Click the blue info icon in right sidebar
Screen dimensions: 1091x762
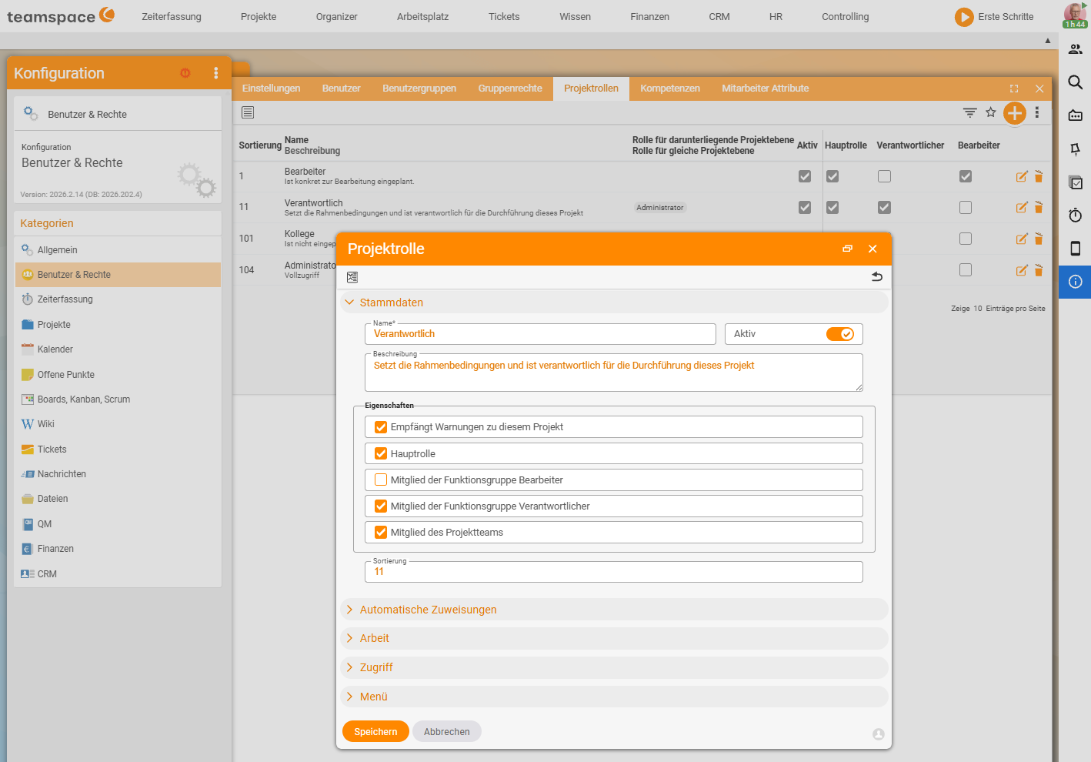(1076, 282)
